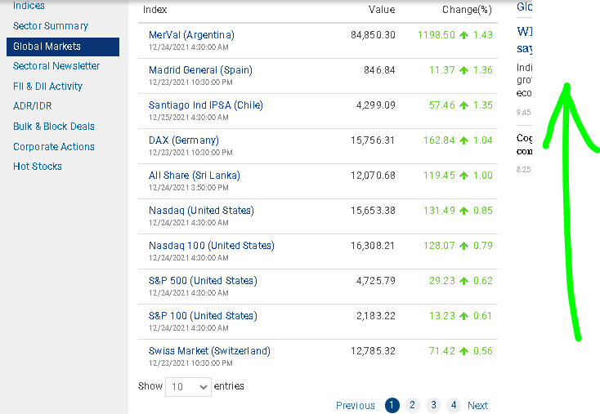
Task: Open Bulk & Block Deals page
Action: (x=54, y=127)
